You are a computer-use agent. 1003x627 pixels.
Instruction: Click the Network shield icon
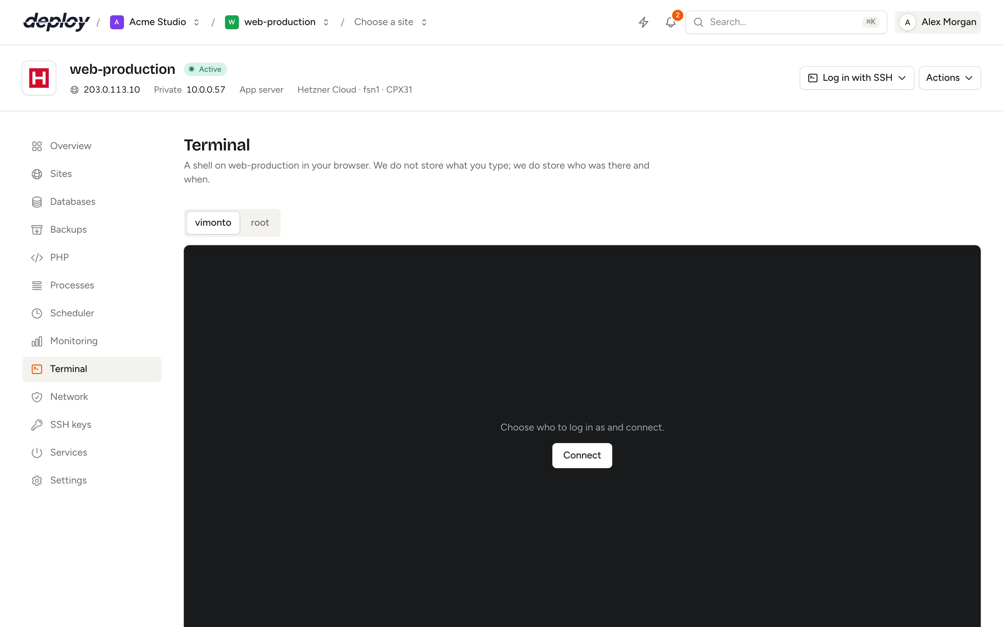pos(37,397)
